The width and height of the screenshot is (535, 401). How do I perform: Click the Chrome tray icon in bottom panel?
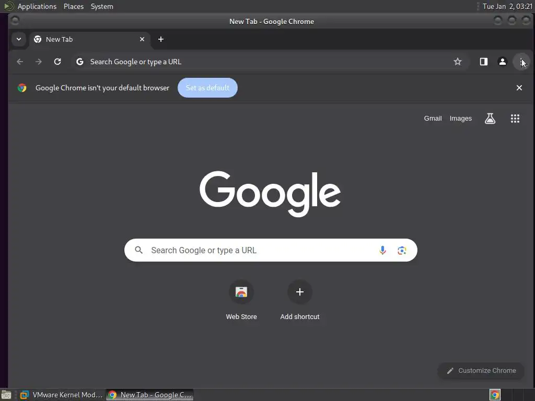495,395
